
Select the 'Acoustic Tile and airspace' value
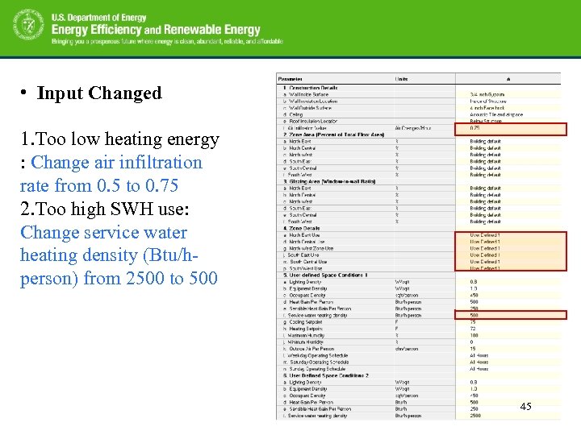tap(496, 114)
